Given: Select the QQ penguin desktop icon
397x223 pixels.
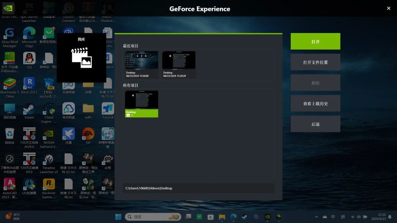Looking at the screenshot, I should 29,61.
